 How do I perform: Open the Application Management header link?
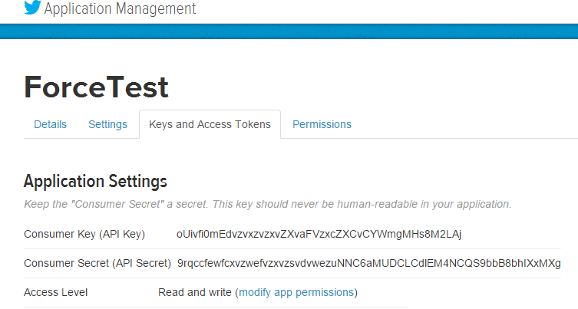(120, 8)
